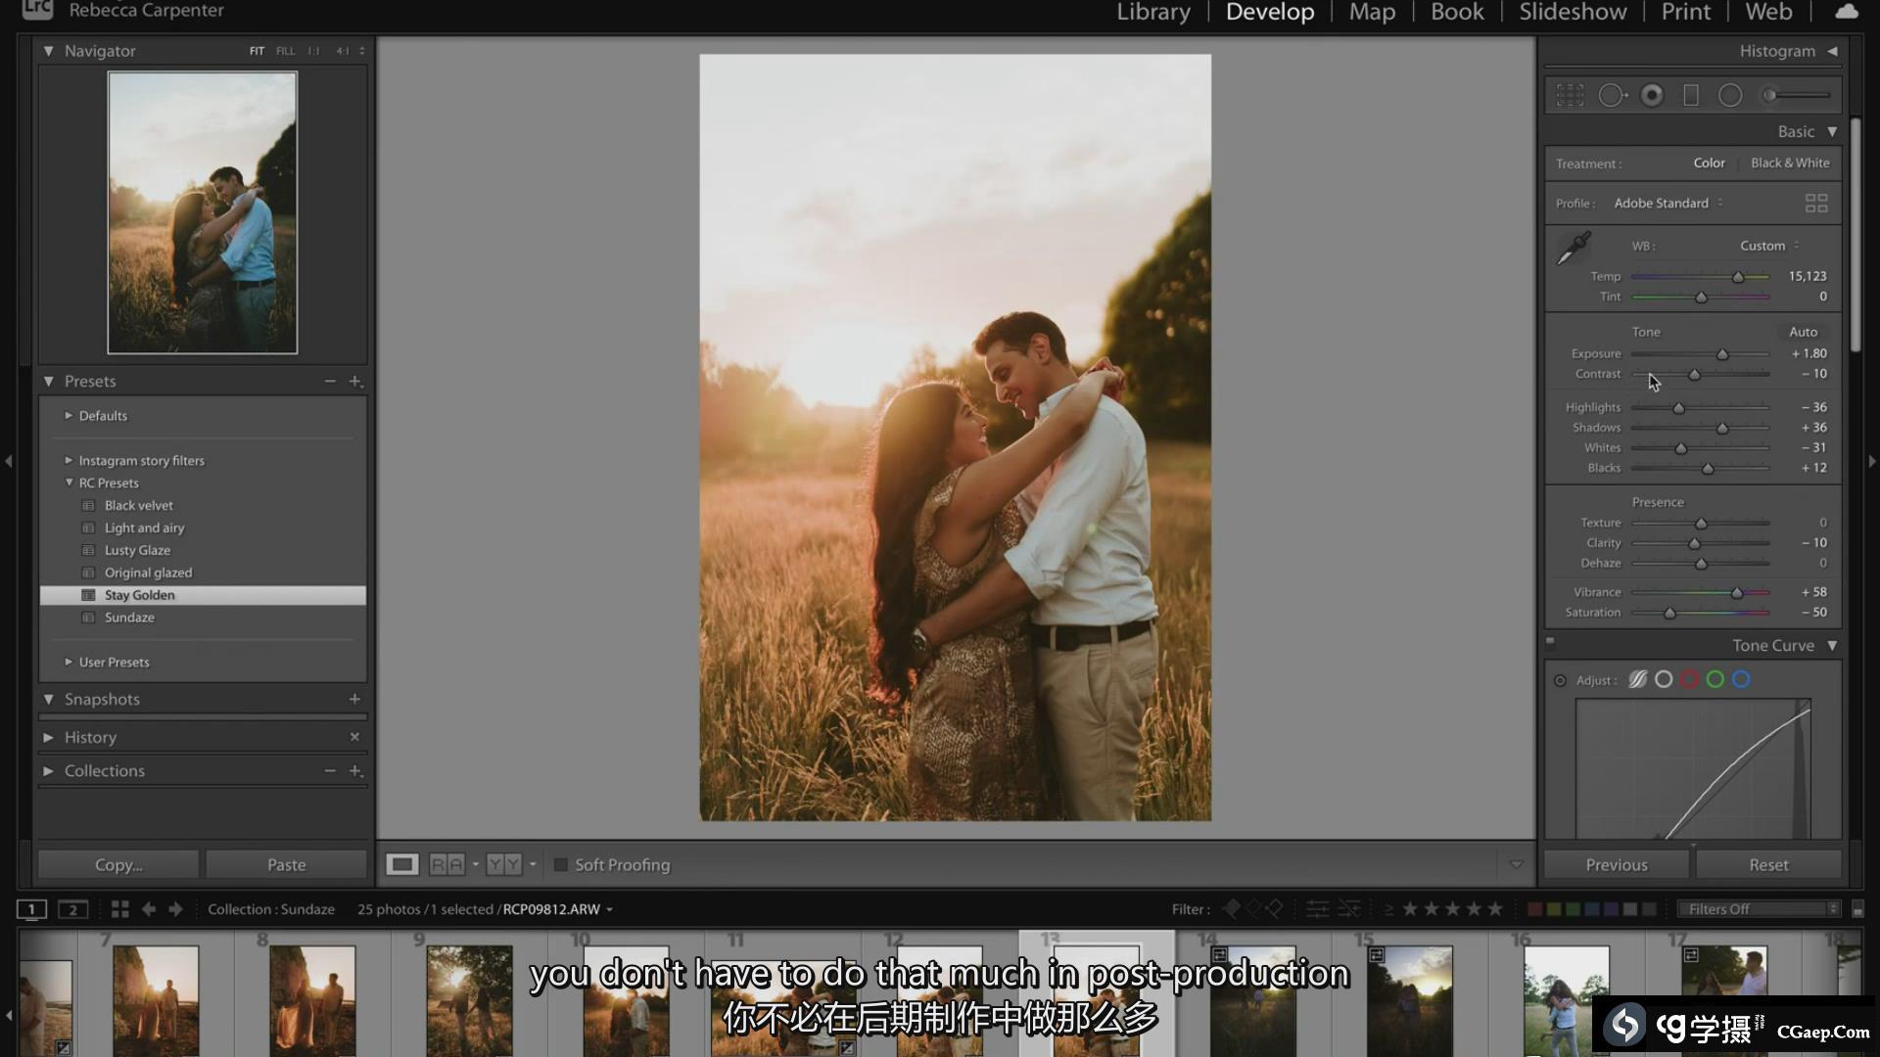Viewport: 1880px width, 1057px height.
Task: Apply the Sundaze preset
Action: coord(129,618)
